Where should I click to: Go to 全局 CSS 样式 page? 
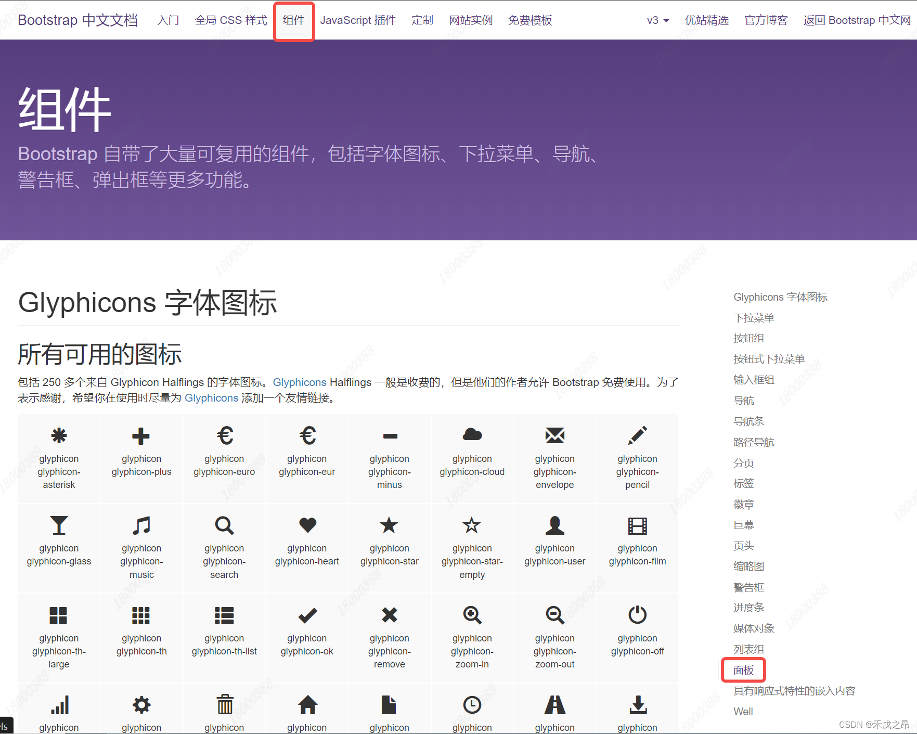coord(231,20)
